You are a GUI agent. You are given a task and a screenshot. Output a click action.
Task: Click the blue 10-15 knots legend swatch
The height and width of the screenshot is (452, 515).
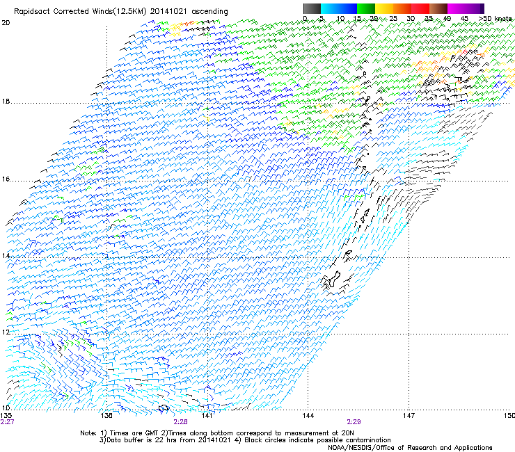pos(348,8)
